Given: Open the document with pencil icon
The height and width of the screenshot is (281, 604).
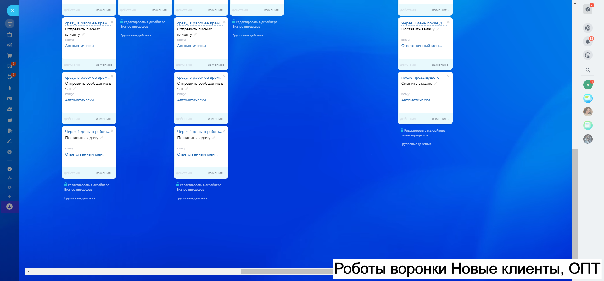Looking at the screenshot, I should pyautogui.click(x=10, y=131).
